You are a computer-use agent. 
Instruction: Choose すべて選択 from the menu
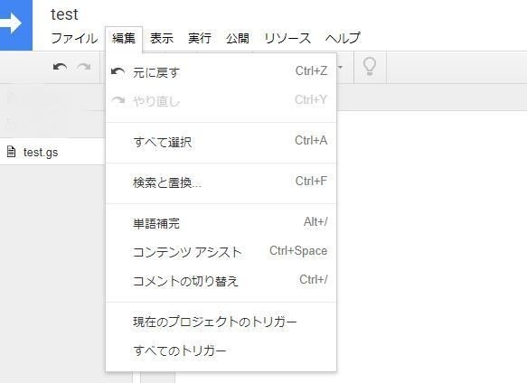(221, 142)
